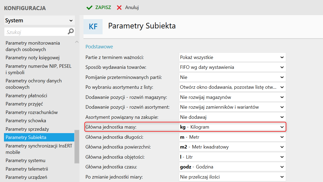323x182 pixels.
Task: Expand Pomijanie przeterminowanych partii dropdown
Action: click(232, 77)
